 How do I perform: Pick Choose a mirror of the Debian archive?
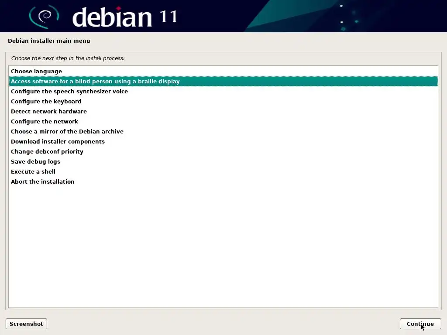click(223, 131)
